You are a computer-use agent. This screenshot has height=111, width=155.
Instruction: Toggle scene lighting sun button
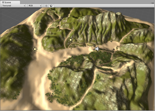pos(46,6)
